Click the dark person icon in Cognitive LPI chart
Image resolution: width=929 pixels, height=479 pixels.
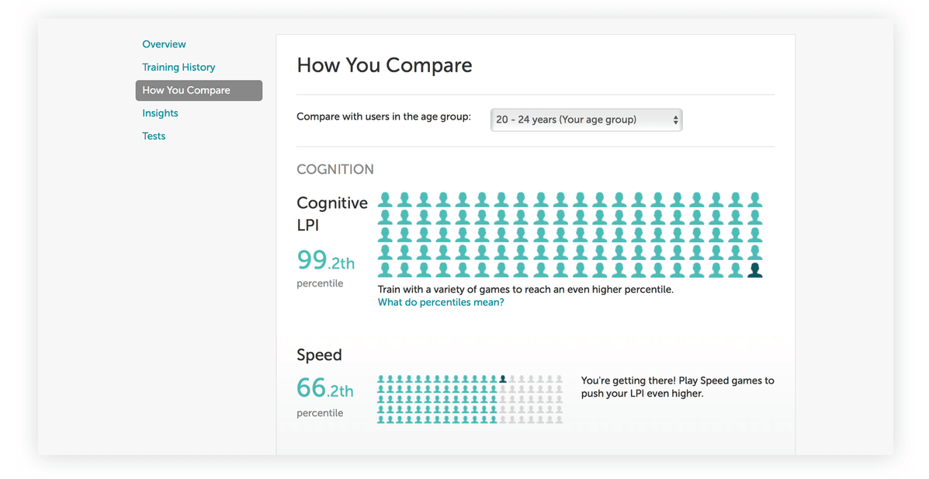(x=754, y=268)
